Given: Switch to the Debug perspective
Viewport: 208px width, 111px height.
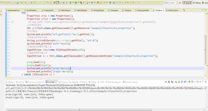Looking at the screenshot, I should (197, 3).
